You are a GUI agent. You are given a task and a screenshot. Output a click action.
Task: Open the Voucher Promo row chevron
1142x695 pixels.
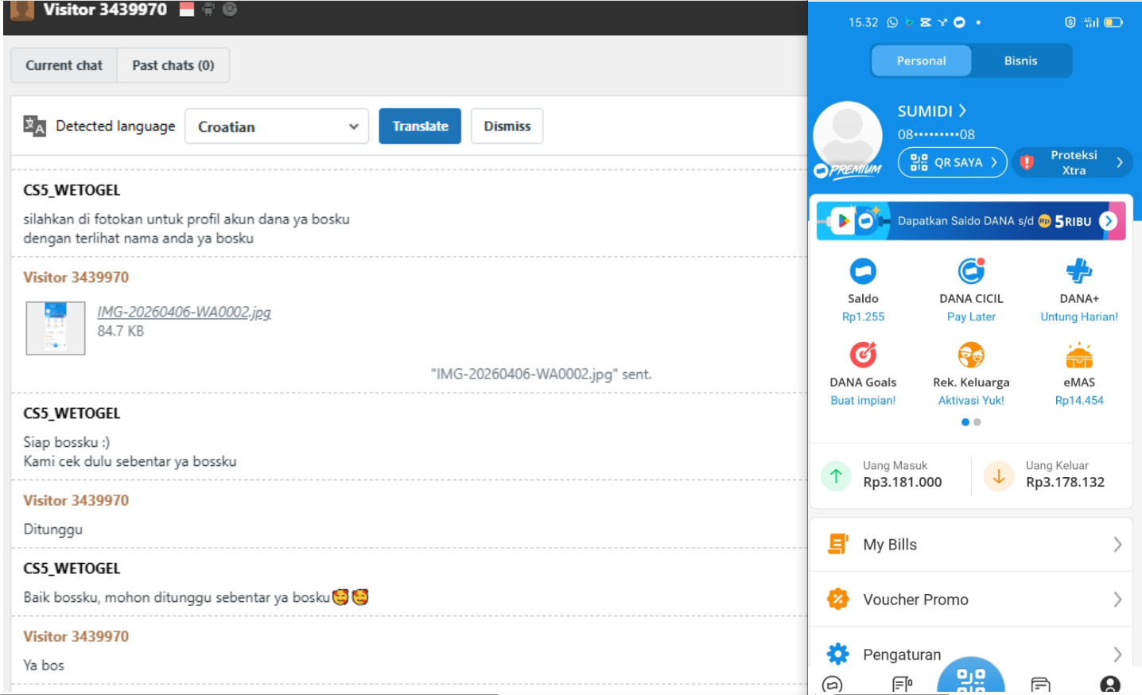tap(1117, 600)
